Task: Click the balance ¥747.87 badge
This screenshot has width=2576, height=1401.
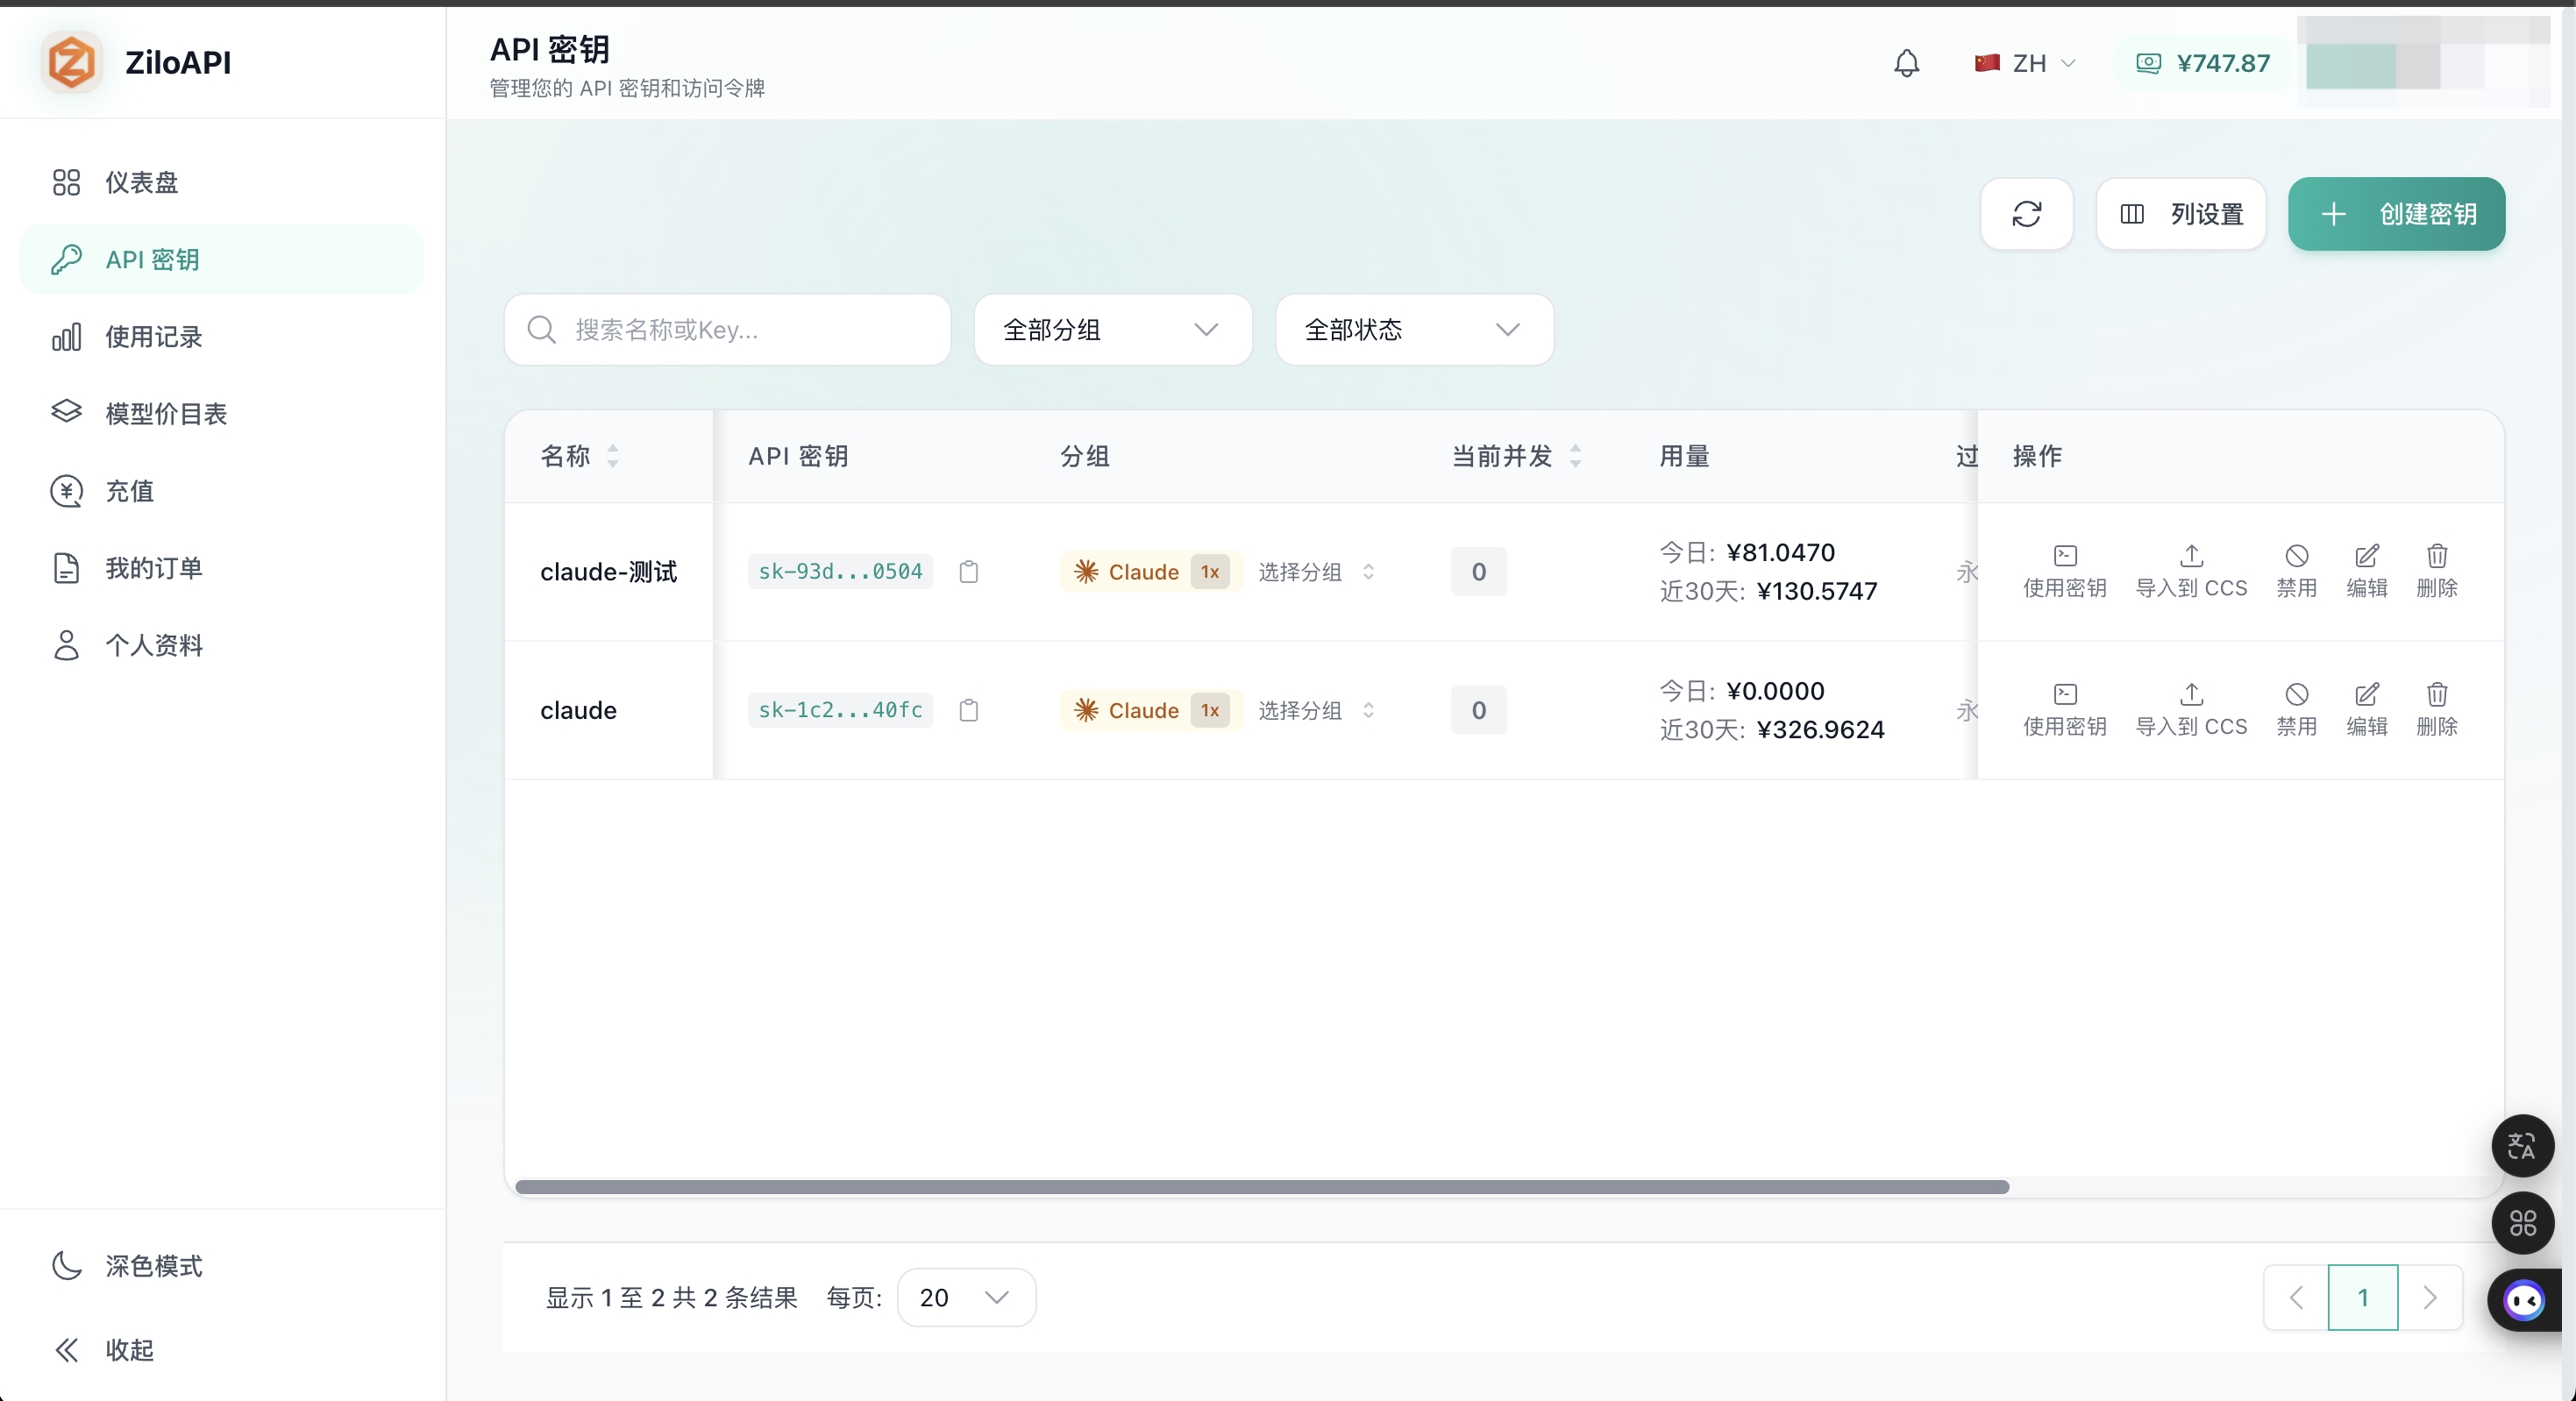Action: pos(2203,63)
